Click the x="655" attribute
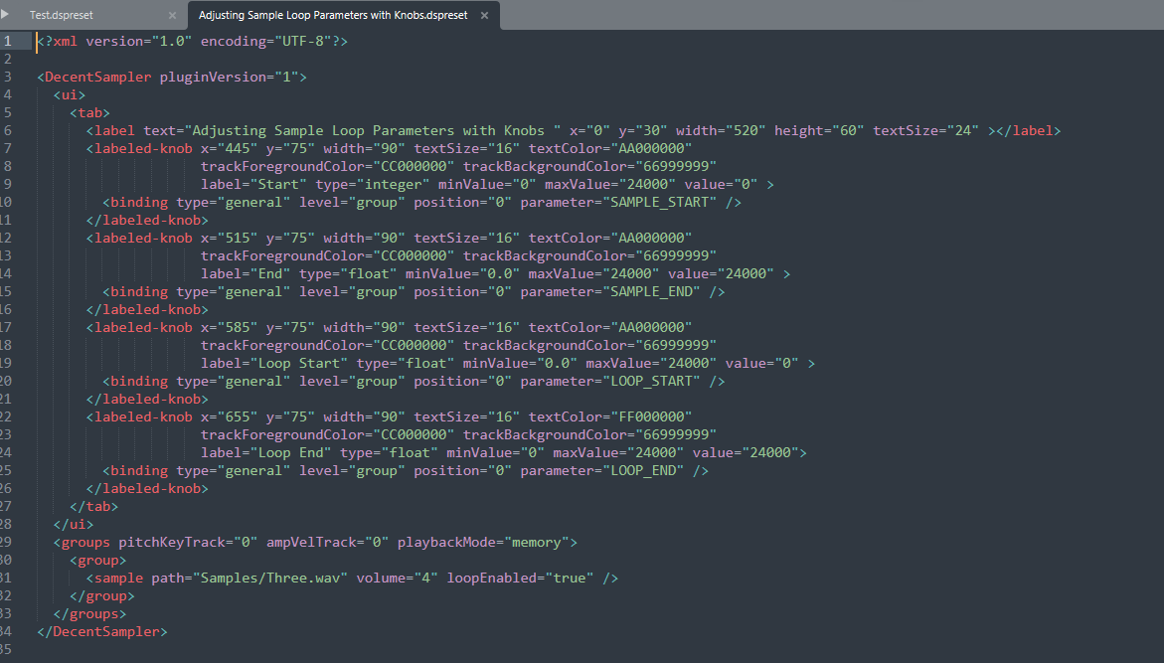This screenshot has width=1164, height=663. tap(229, 416)
